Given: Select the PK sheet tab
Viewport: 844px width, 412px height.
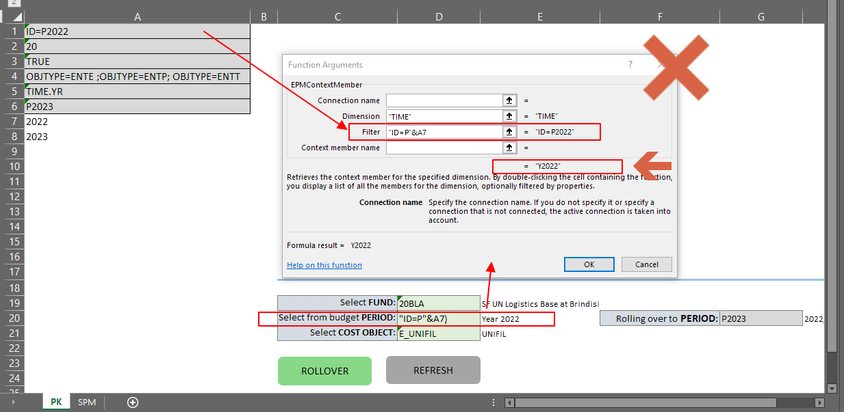Looking at the screenshot, I should tap(56, 402).
